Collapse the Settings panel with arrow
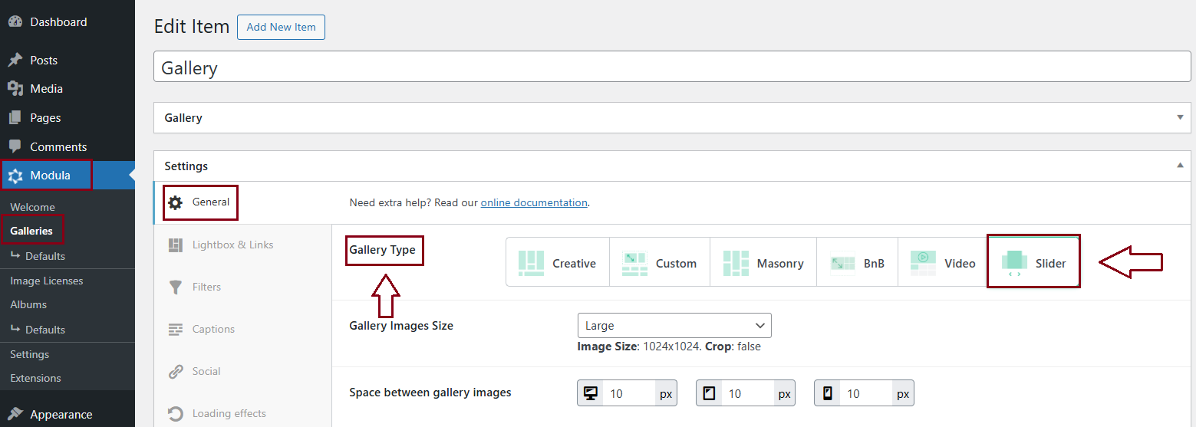 1180,166
